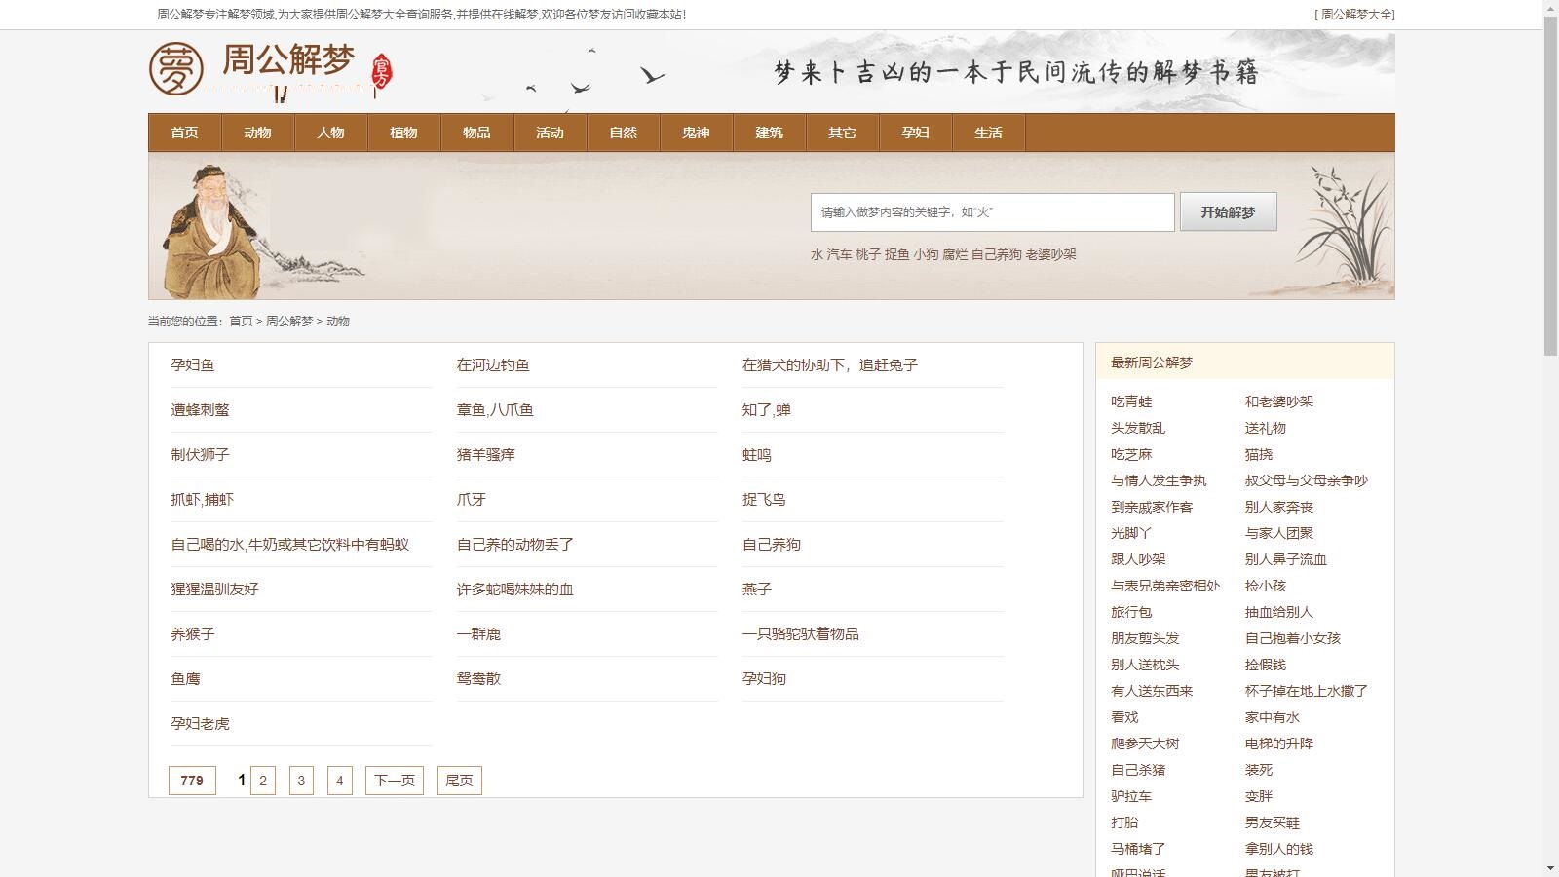This screenshot has width=1559, height=877.
Task: Go to page 2 of results
Action: 262,780
